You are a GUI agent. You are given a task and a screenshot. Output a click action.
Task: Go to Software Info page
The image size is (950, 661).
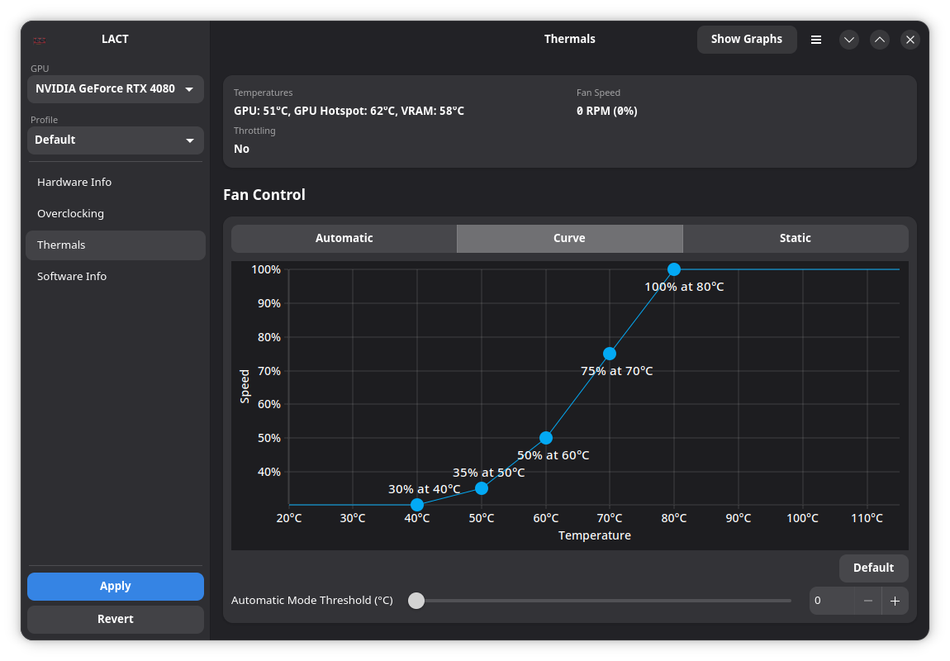point(116,276)
